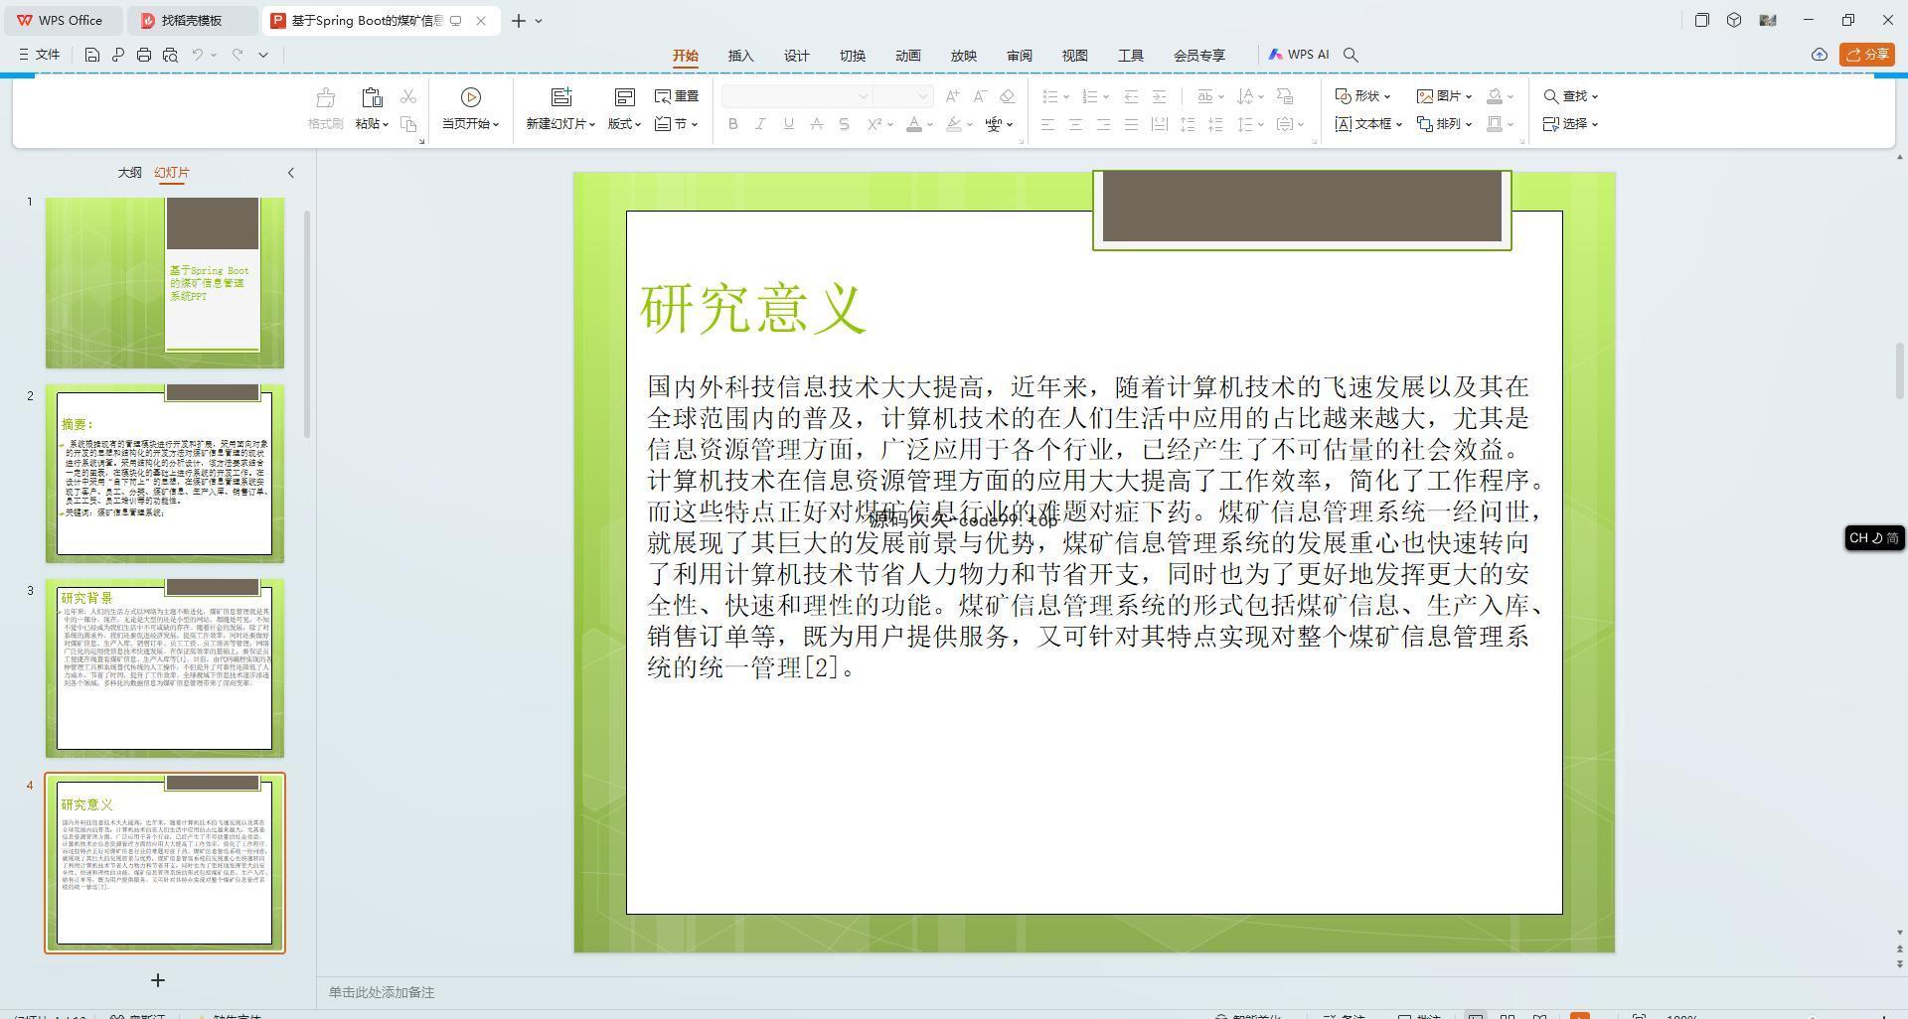Switch to the Outline (大纲) view tab
This screenshot has height=1019, width=1908.
(130, 173)
